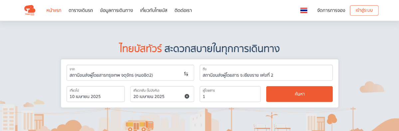Viewport: 399px width, 131px height.
Task: Open เกี่ยวกับไทยบัส page
Action: pyautogui.click(x=154, y=10)
